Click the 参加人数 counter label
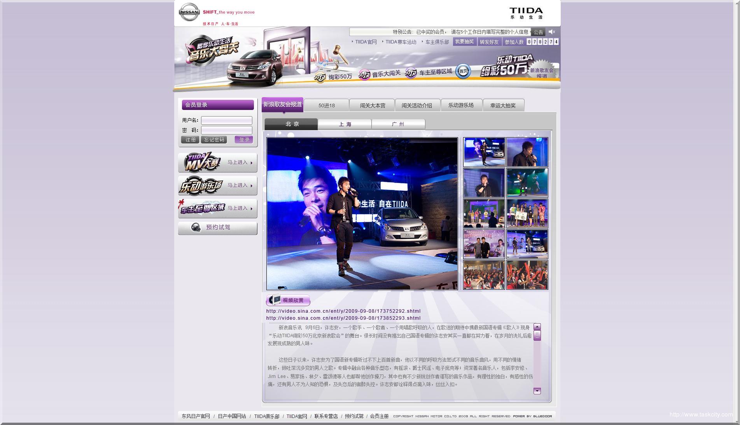This screenshot has width=740, height=425. tap(514, 42)
